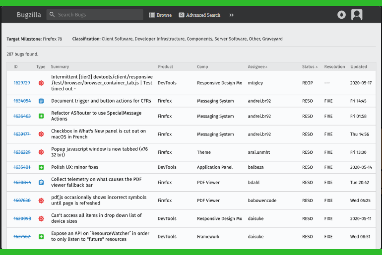
Task: Click the task type icon on bug 1634054
Action: point(41,101)
